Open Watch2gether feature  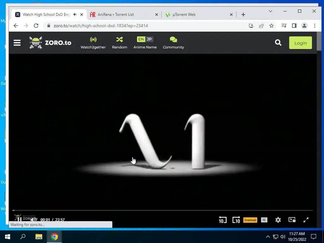coord(93,43)
